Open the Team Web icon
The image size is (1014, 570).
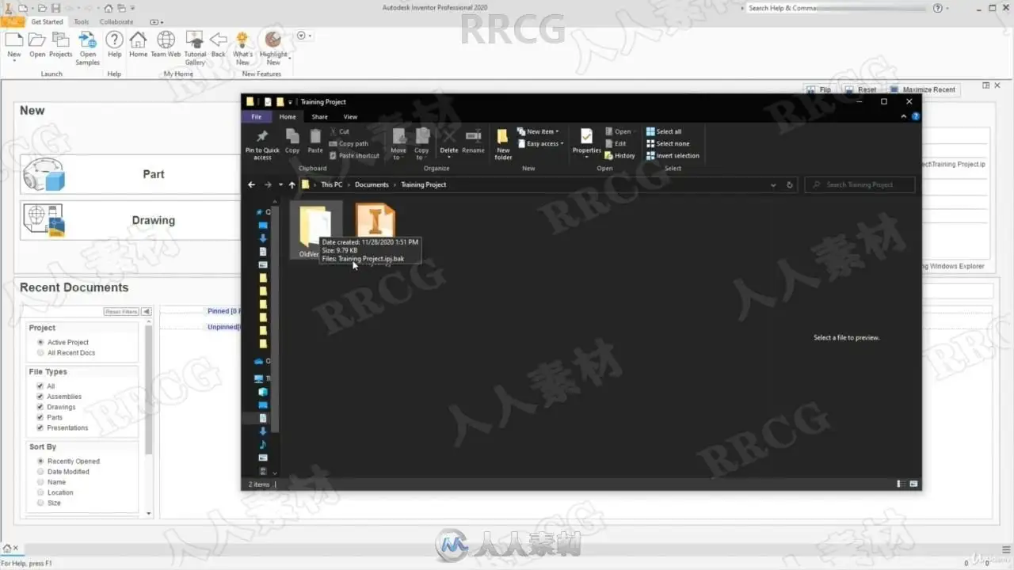(166, 40)
